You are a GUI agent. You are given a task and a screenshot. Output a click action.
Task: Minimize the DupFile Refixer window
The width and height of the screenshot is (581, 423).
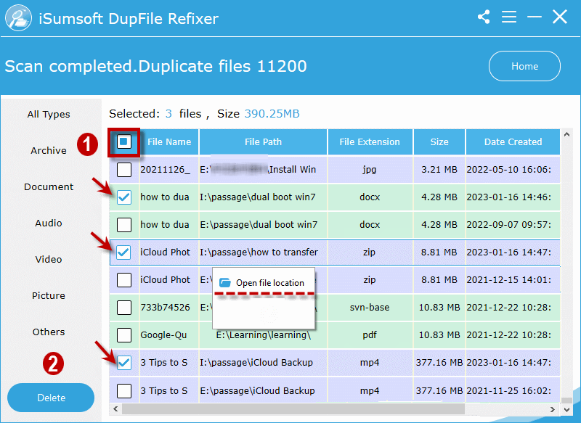(x=534, y=17)
